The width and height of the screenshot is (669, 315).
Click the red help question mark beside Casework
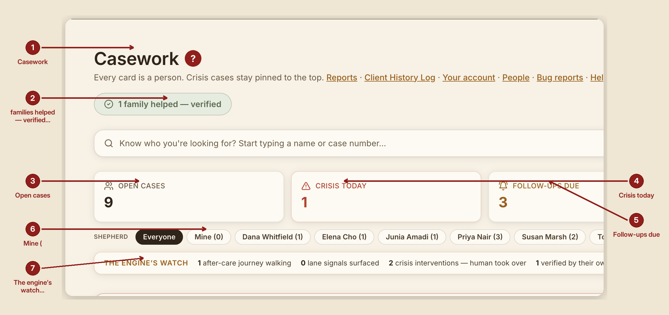193,58
